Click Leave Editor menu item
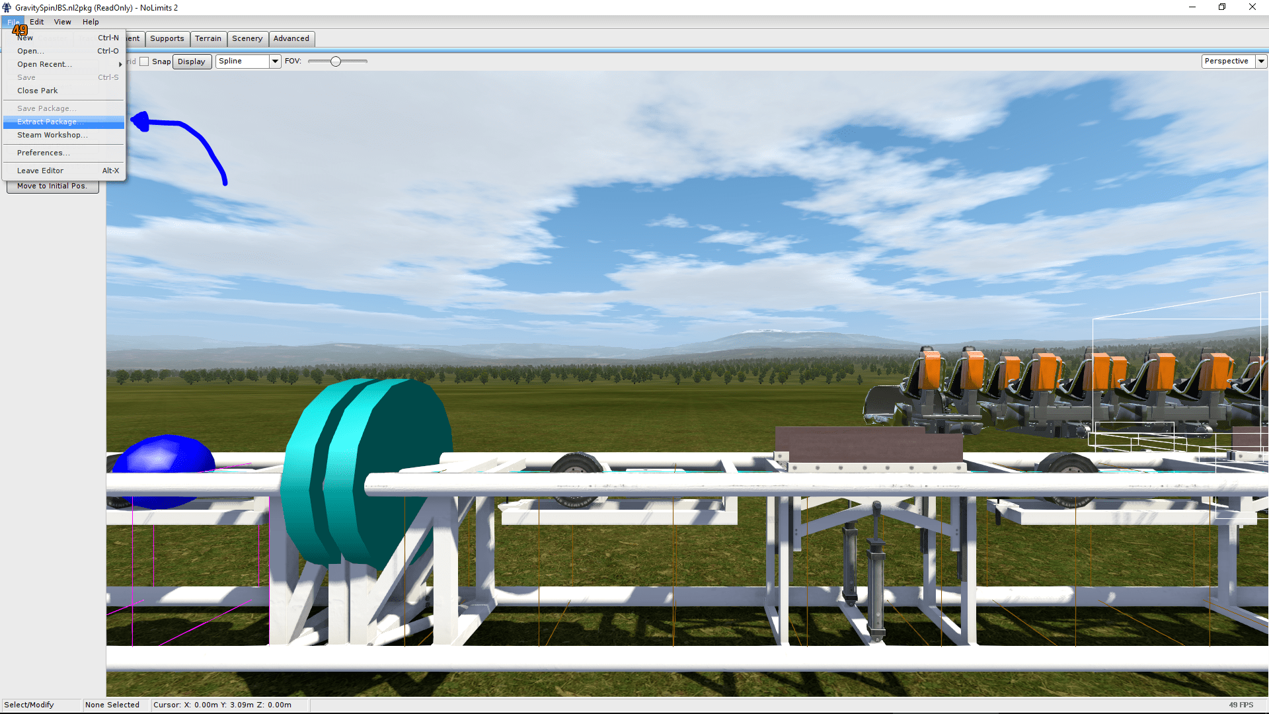This screenshot has height=714, width=1269. point(40,171)
